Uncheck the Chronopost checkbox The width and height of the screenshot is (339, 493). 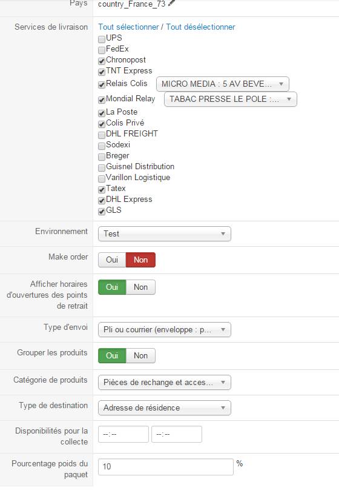click(101, 61)
